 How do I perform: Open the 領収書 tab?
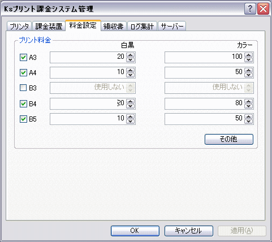pos(114,26)
